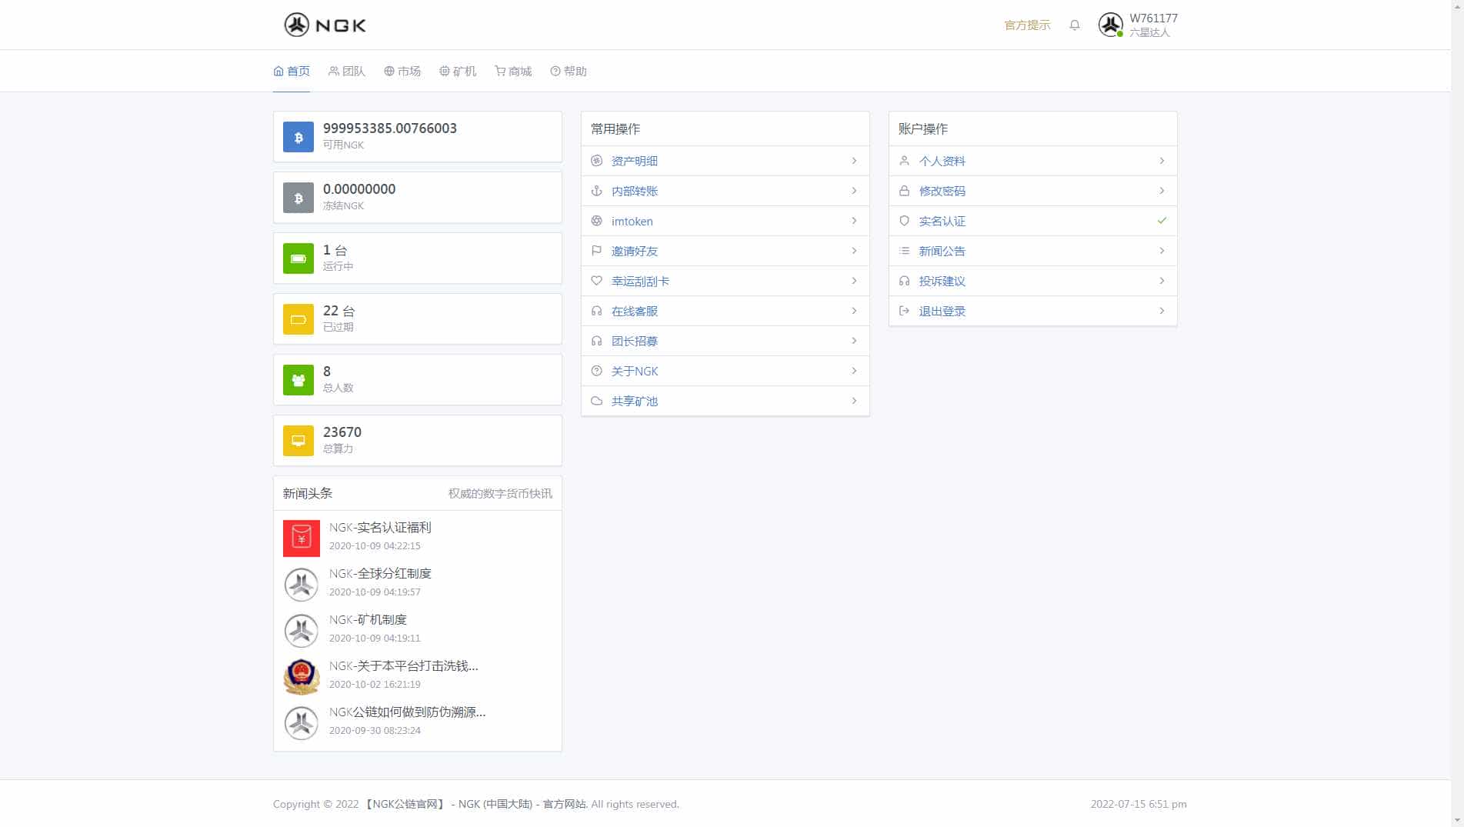Click the 修改密码 lock icon
Image resolution: width=1464 pixels, height=827 pixels.
[904, 191]
